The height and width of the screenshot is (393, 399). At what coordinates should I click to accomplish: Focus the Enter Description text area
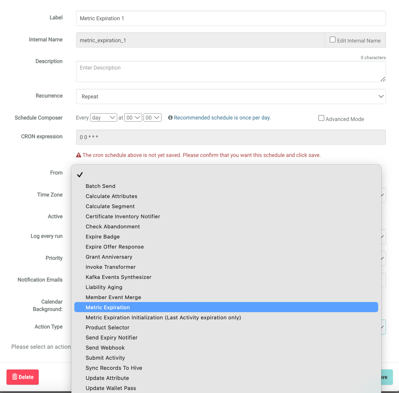pyautogui.click(x=231, y=72)
